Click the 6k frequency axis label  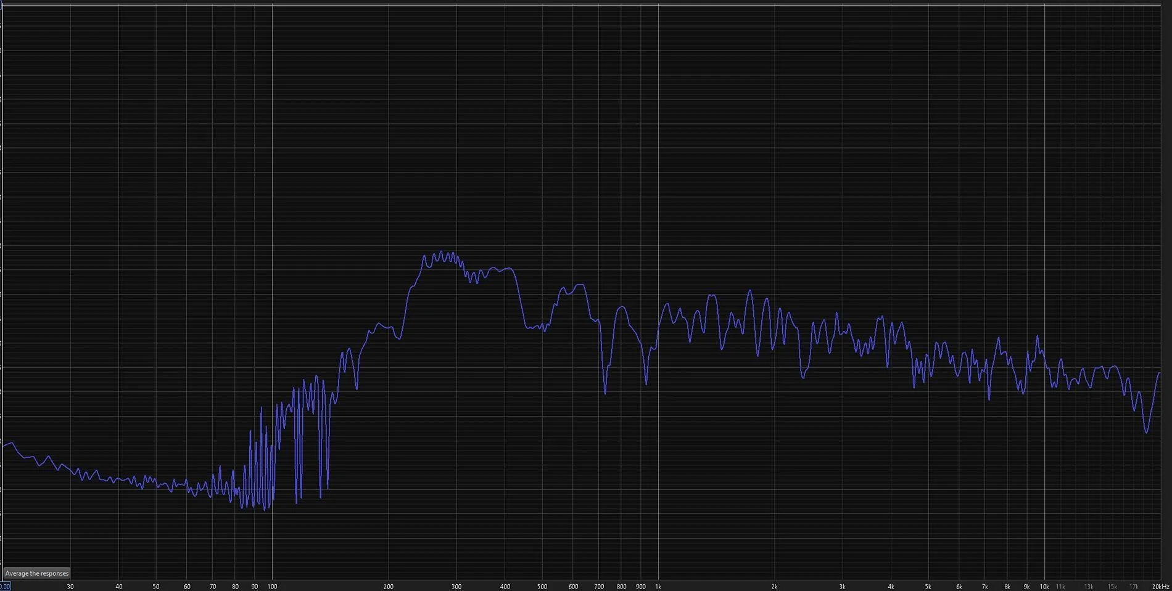click(959, 587)
